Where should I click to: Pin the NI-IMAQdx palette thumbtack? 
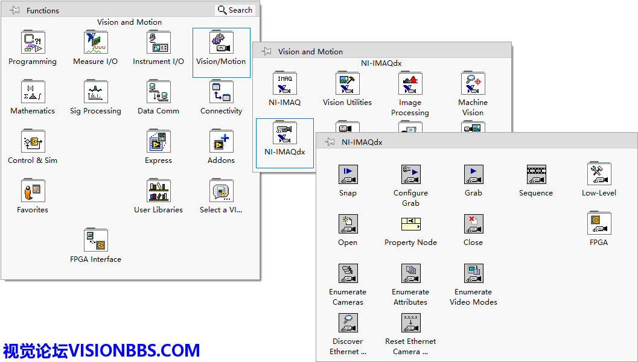click(x=330, y=142)
